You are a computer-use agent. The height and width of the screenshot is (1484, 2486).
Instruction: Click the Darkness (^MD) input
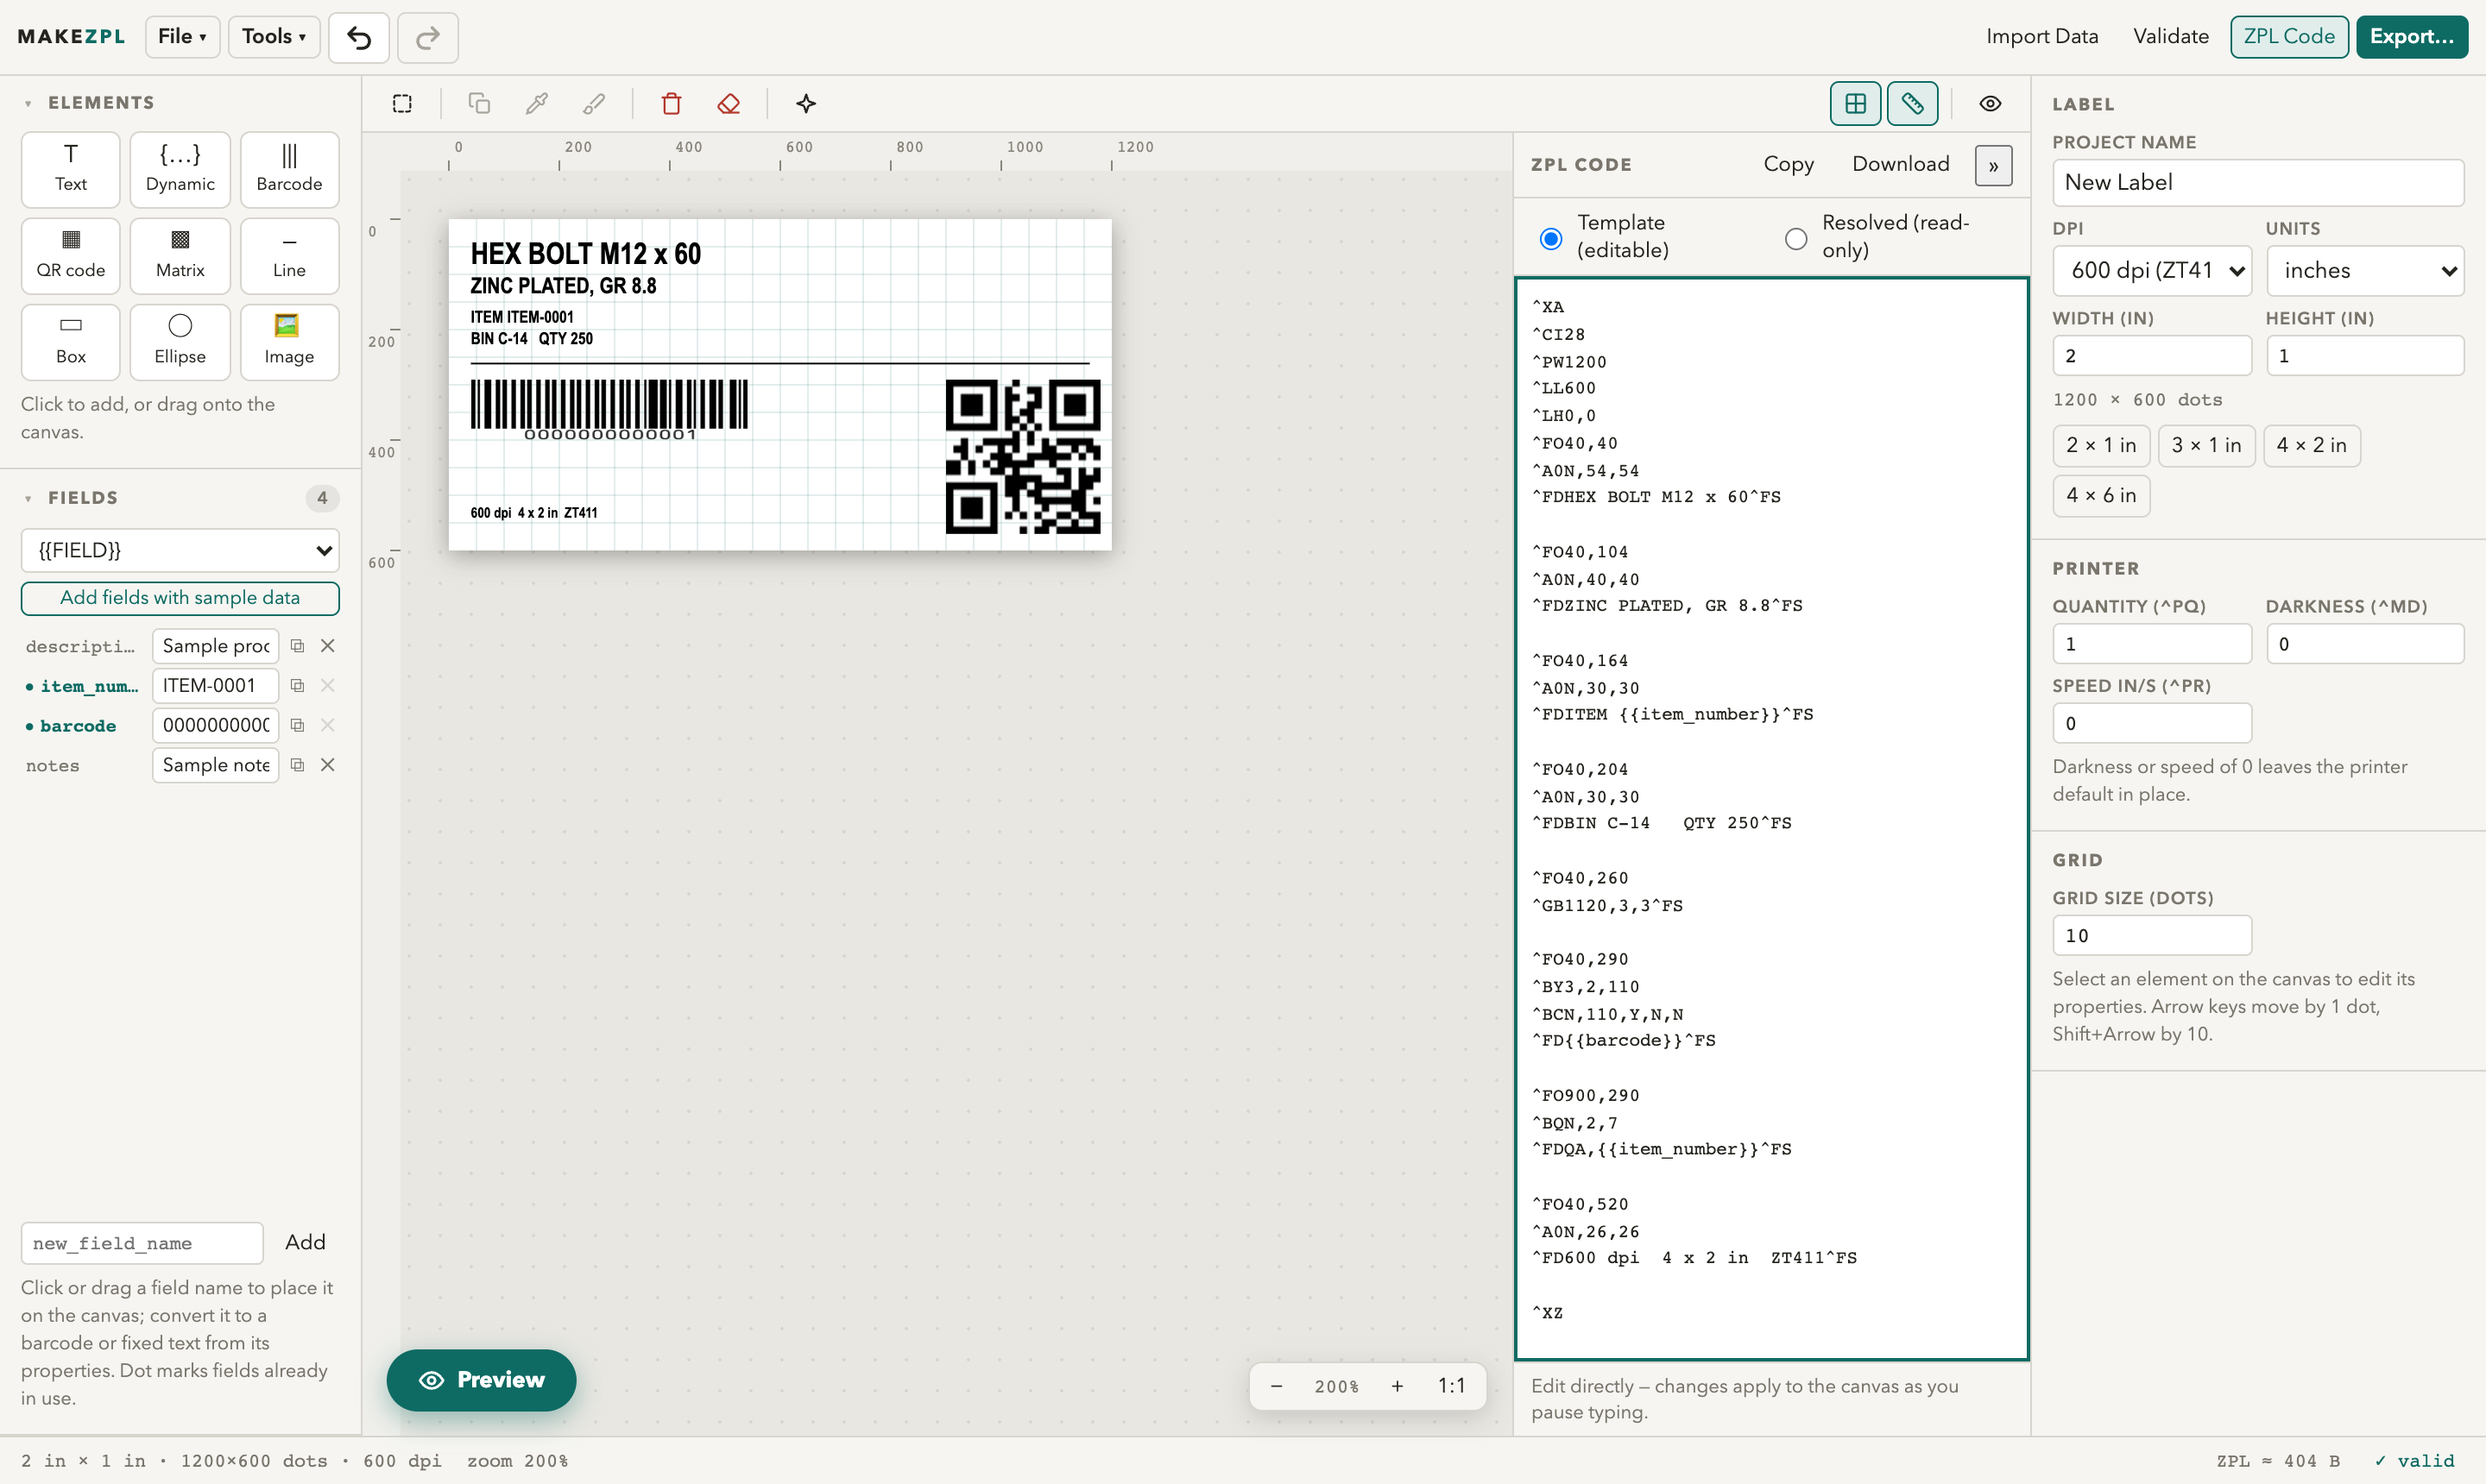2365,644
